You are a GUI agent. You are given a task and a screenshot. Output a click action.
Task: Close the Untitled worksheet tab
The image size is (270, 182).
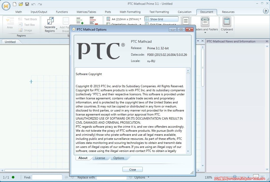pyautogui.click(x=203, y=41)
